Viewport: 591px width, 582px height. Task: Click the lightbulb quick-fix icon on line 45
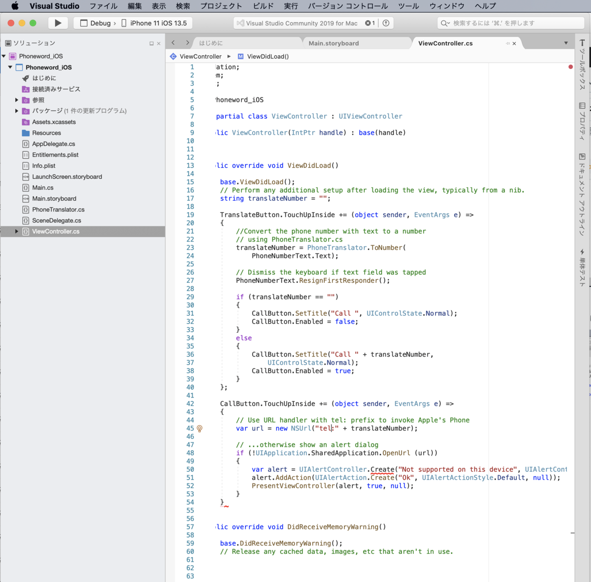coord(199,429)
